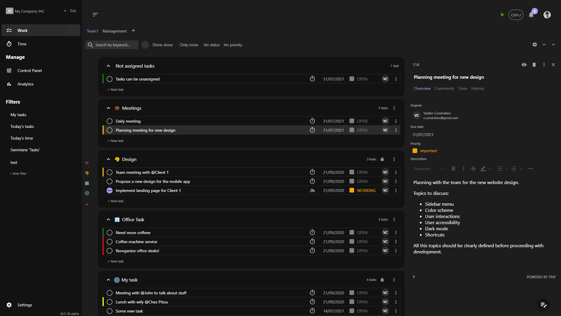Screen dimensions: 561x316
Task: Open the Paragraph style dropdown
Action: [429, 169]
